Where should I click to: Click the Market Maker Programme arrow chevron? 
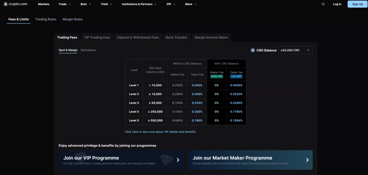point(307,160)
